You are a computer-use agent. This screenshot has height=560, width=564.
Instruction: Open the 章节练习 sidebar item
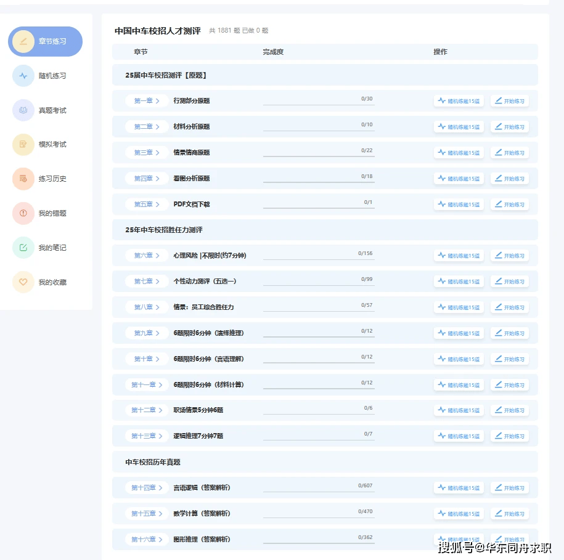[46, 41]
